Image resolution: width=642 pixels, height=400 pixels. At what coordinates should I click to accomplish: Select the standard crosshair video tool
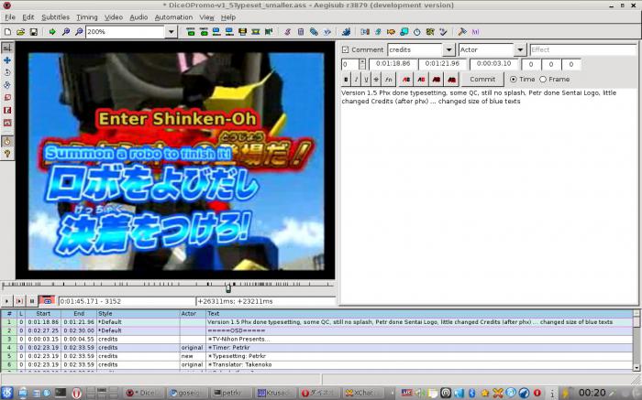[7, 48]
